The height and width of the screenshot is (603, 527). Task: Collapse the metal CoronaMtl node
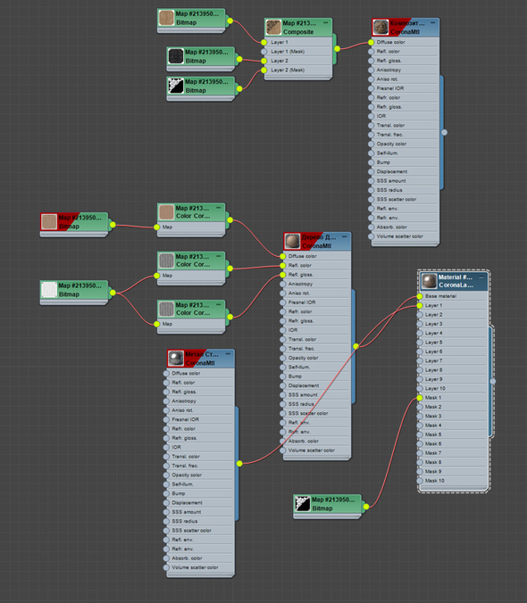click(228, 354)
